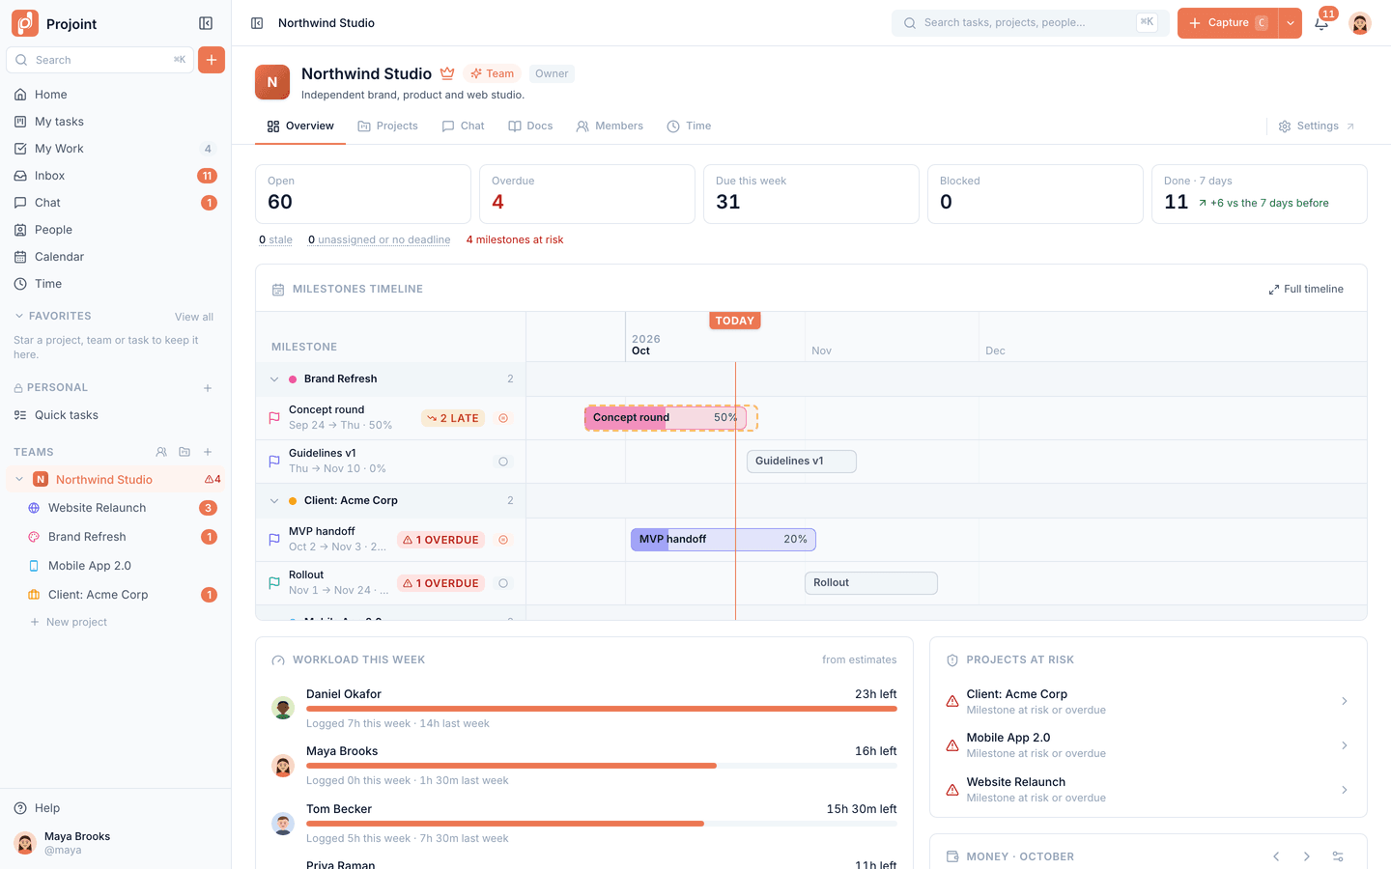Click the 4 milestones at risk text
This screenshot has height=869, width=1391.
tap(515, 239)
